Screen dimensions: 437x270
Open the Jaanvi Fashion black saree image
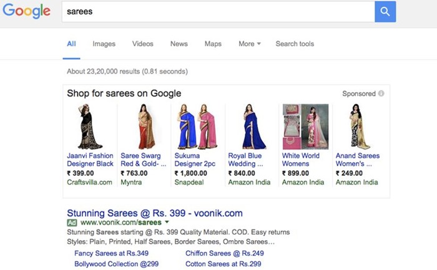[90, 127]
